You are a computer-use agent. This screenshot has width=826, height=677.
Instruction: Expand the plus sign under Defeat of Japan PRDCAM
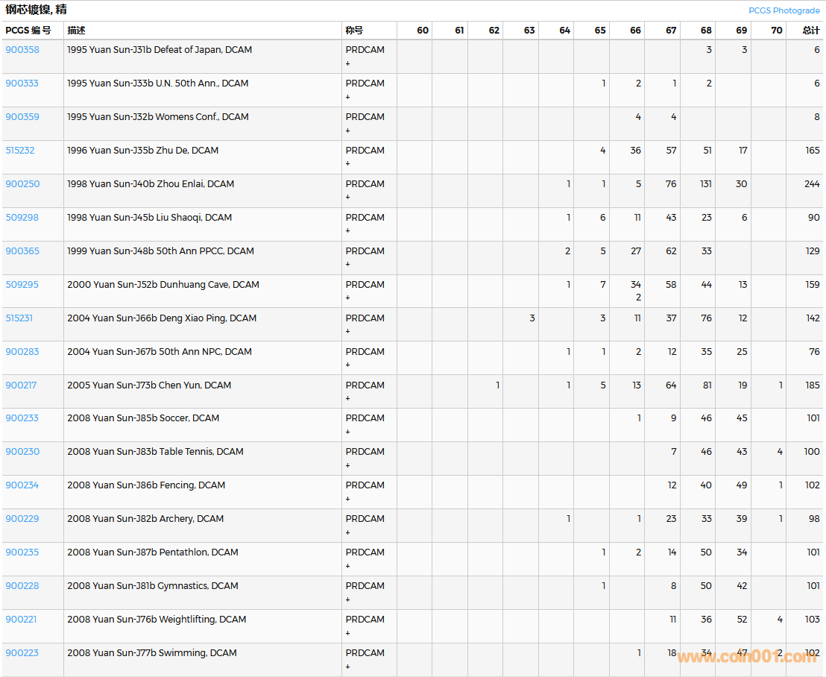pos(347,63)
